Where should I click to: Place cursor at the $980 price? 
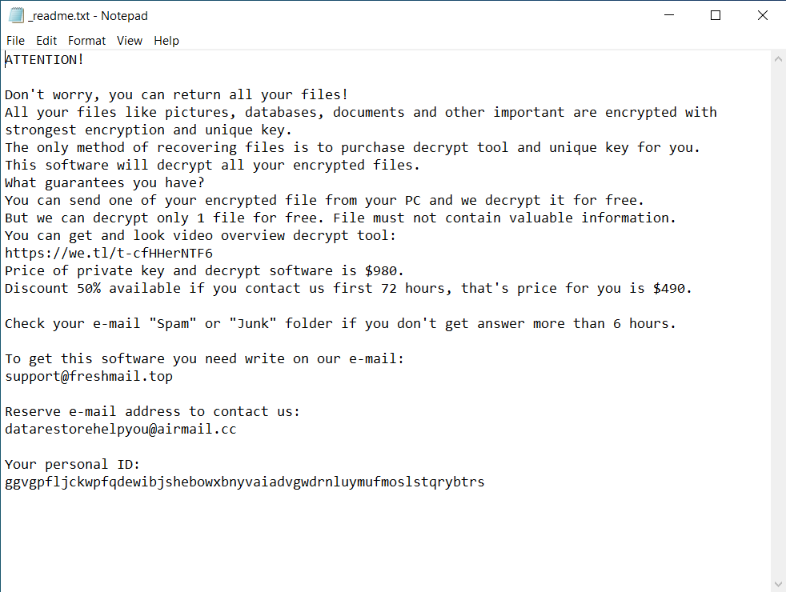tap(381, 270)
